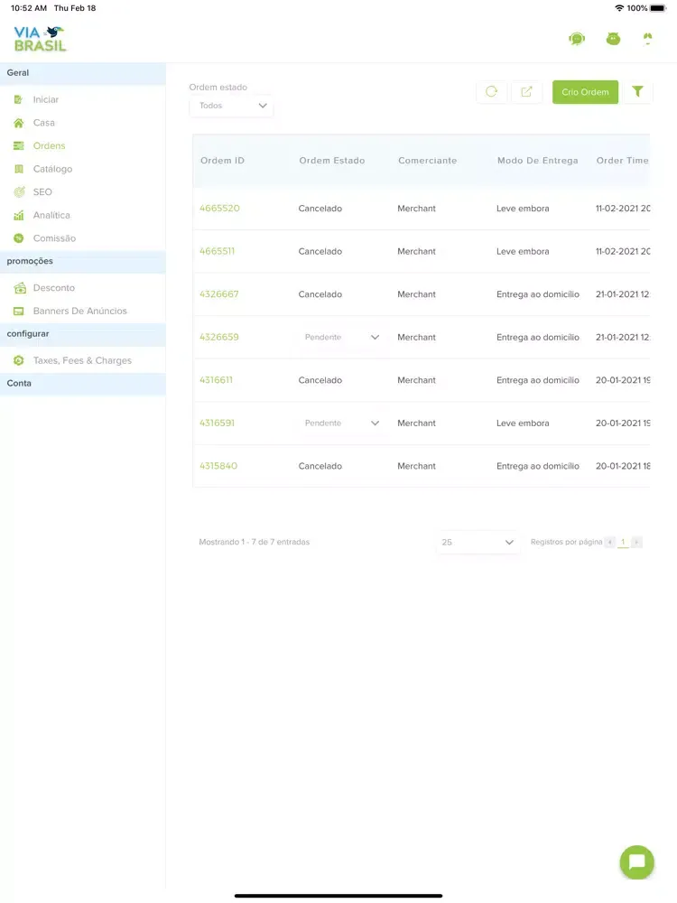The height and width of the screenshot is (903, 677).
Task: Open the Ordem estado Todos dropdown
Action: (231, 106)
